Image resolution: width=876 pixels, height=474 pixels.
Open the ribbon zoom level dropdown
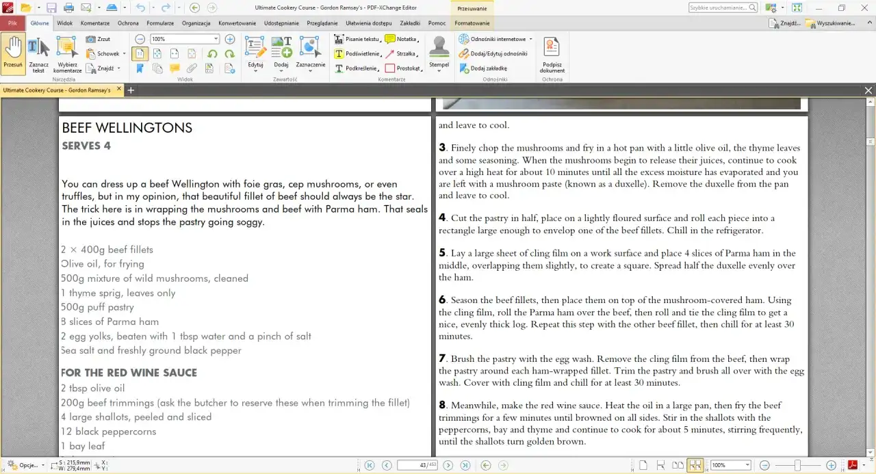tap(216, 39)
